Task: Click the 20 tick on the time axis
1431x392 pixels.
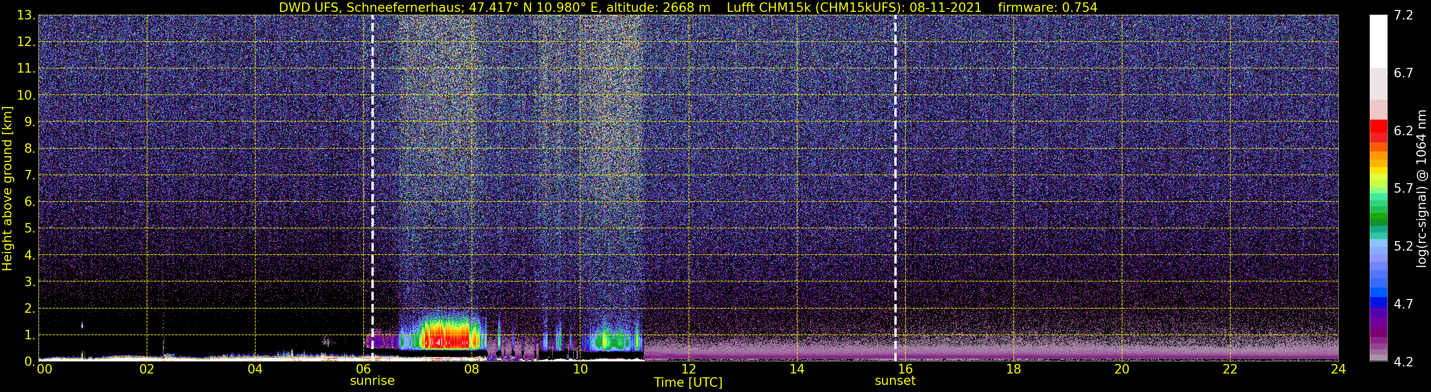Action: tap(1122, 369)
